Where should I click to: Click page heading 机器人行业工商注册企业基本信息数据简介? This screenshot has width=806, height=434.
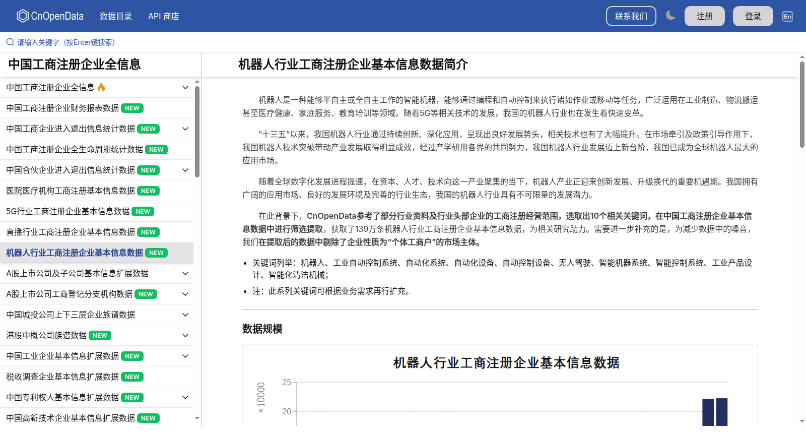[353, 65]
